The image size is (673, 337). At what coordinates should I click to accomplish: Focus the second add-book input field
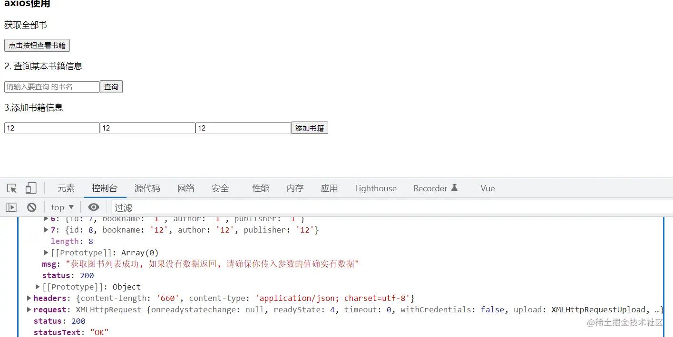pos(147,128)
